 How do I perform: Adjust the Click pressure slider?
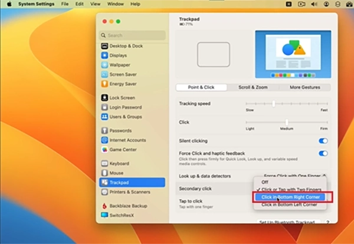[287, 123]
